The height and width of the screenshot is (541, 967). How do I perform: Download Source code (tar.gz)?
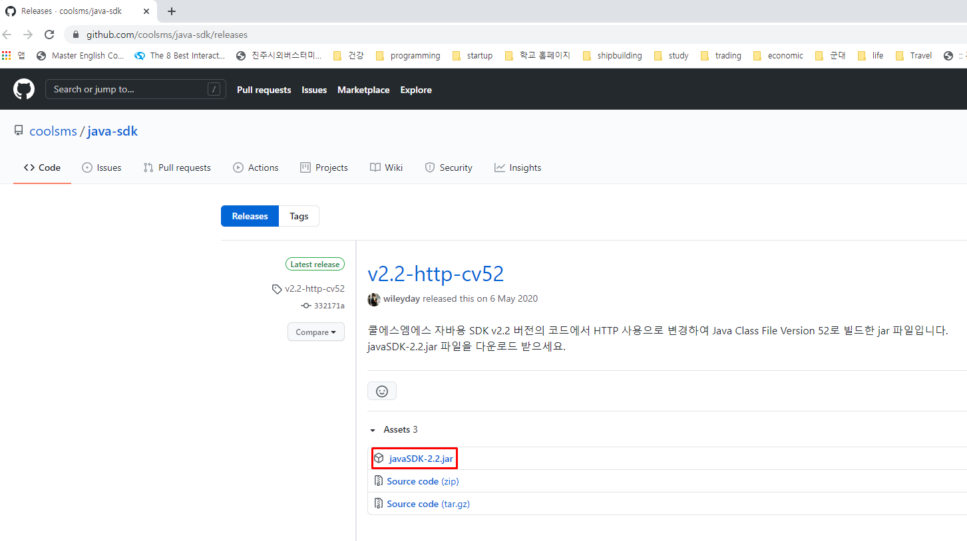tap(428, 504)
